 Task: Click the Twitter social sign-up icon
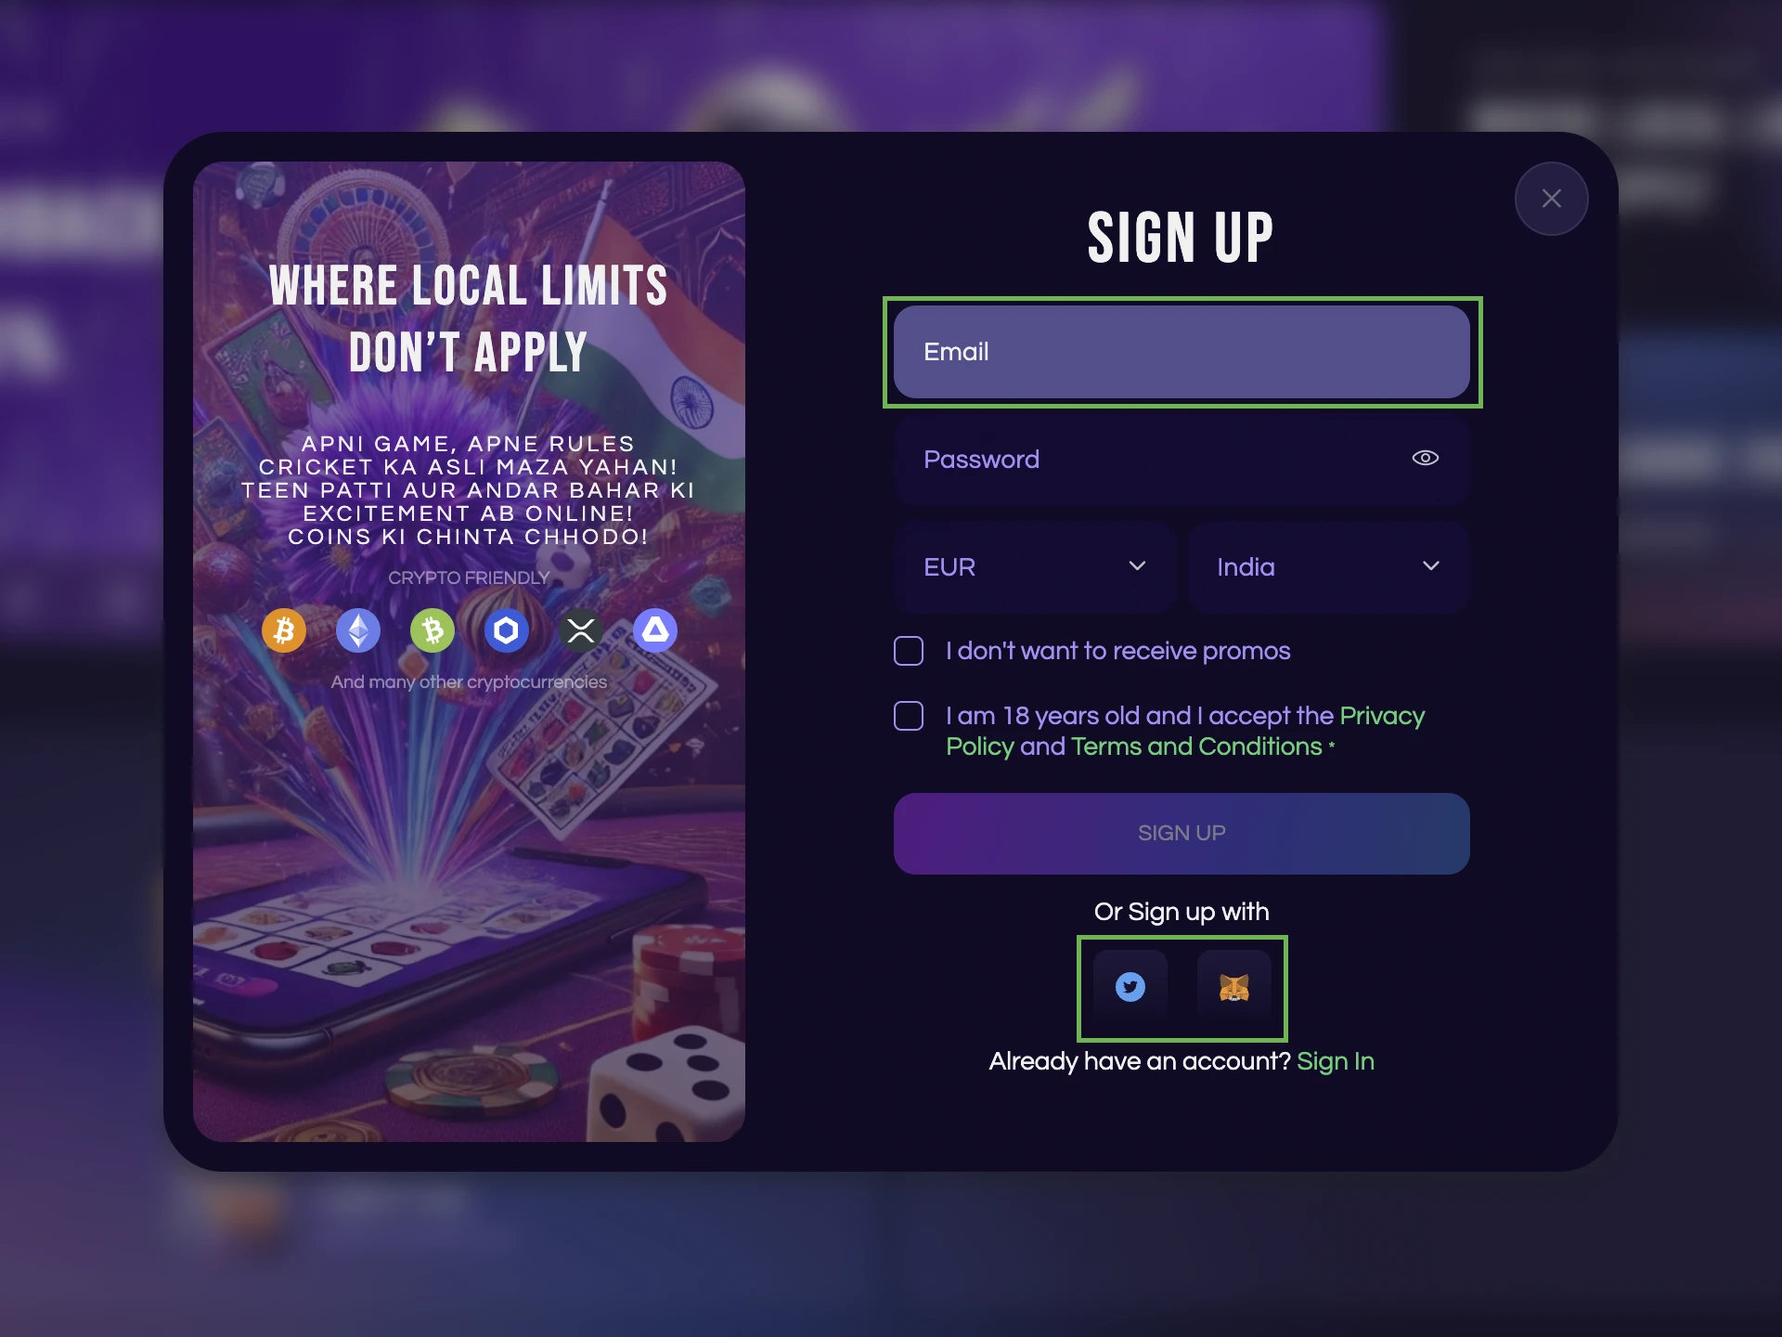[1131, 987]
